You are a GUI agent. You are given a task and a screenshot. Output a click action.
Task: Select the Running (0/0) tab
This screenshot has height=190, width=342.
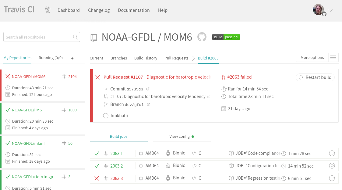pos(51,58)
